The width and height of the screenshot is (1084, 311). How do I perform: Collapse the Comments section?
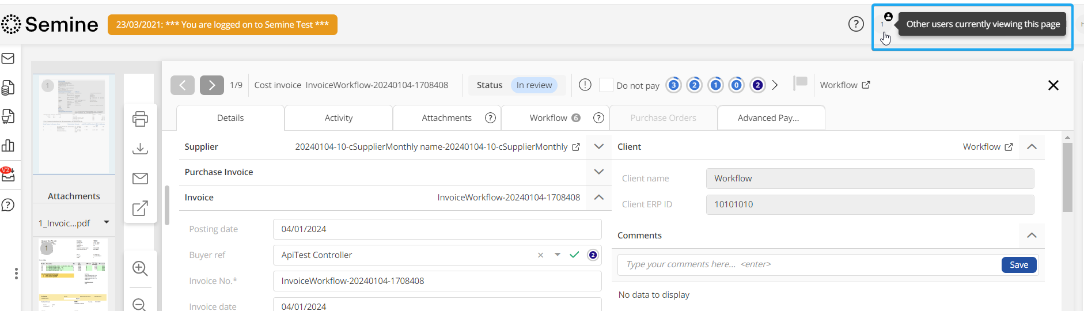click(x=1032, y=236)
